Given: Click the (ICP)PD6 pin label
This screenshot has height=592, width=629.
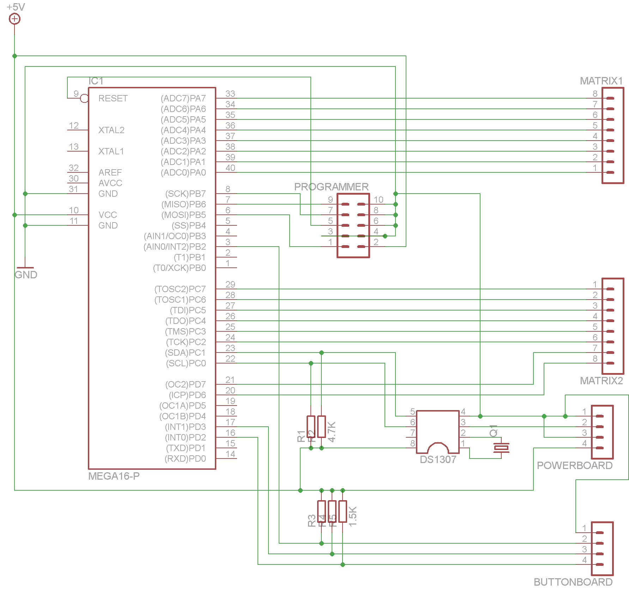Looking at the screenshot, I should [187, 395].
